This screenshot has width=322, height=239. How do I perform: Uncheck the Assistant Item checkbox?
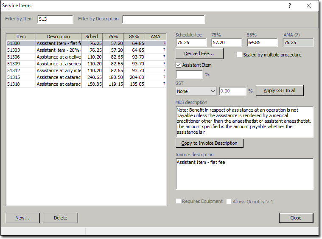pyautogui.click(x=179, y=65)
